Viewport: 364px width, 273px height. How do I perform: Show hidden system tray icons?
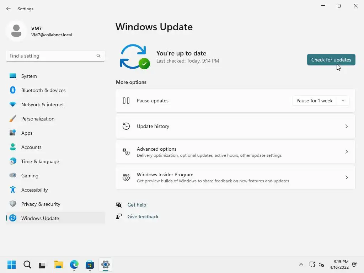(x=301, y=264)
